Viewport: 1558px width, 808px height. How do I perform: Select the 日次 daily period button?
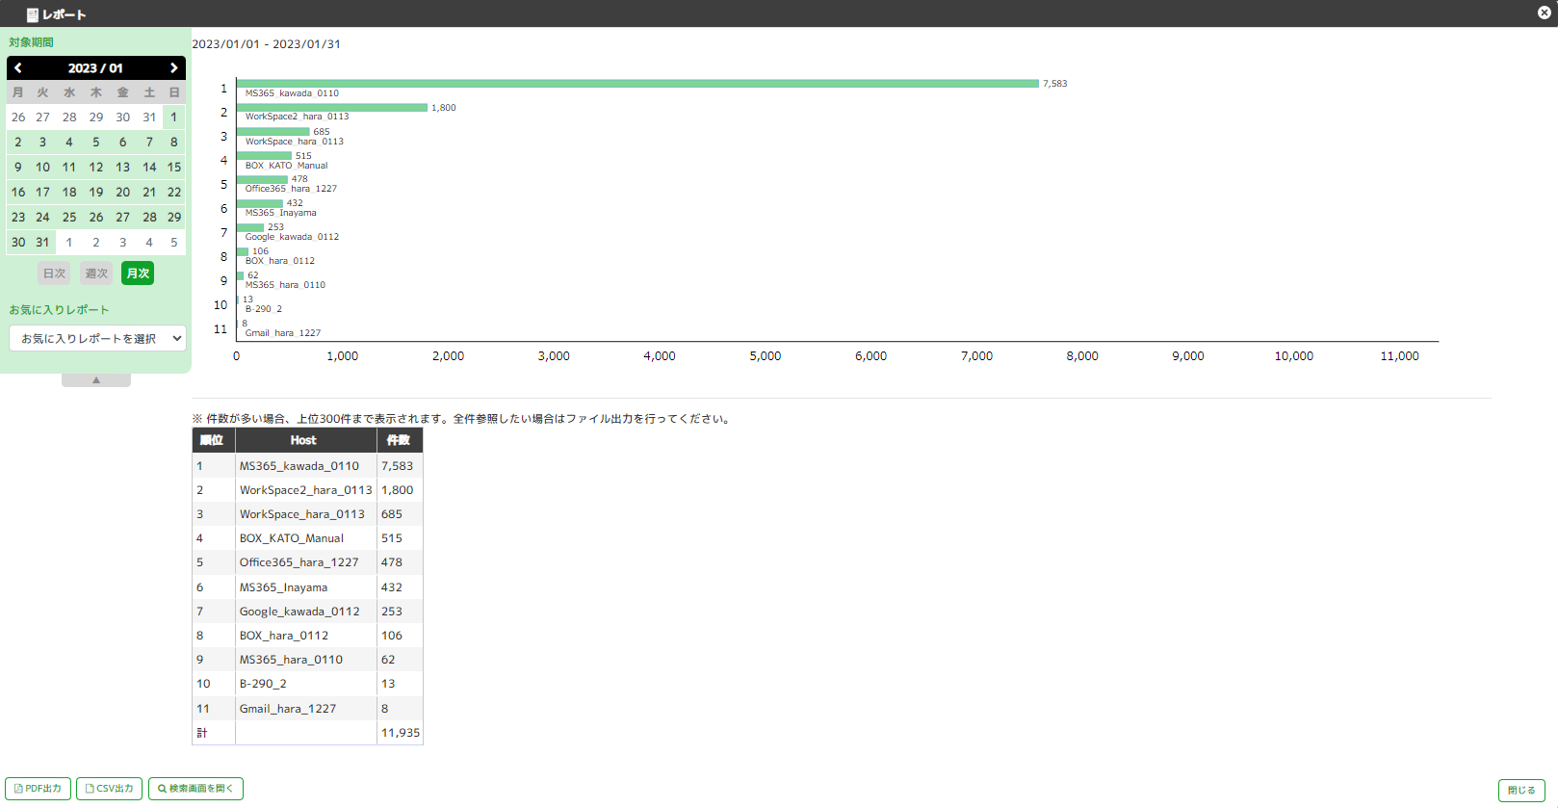[x=55, y=274]
